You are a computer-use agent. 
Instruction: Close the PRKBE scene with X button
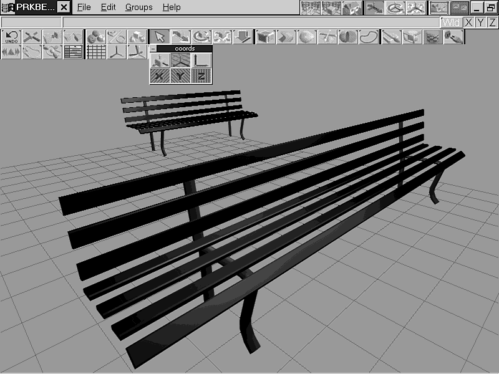[64, 7]
